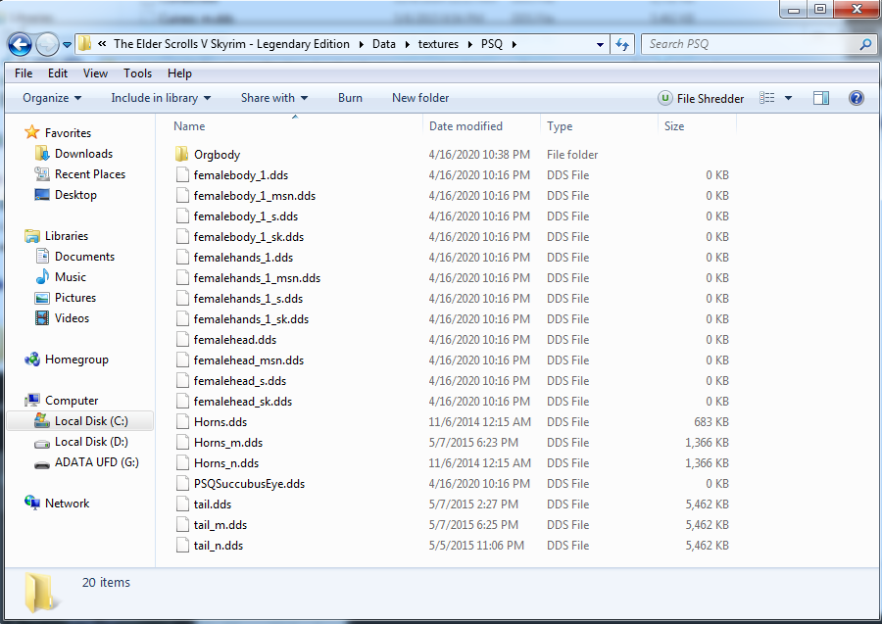The height and width of the screenshot is (624, 882).
Task: Sort by Date modified column
Action: (465, 126)
